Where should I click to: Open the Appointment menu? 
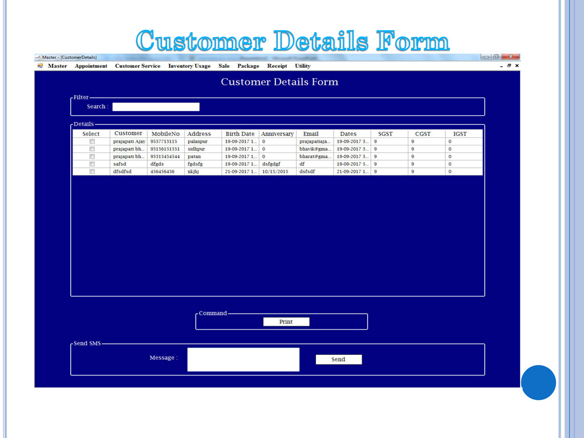[91, 66]
